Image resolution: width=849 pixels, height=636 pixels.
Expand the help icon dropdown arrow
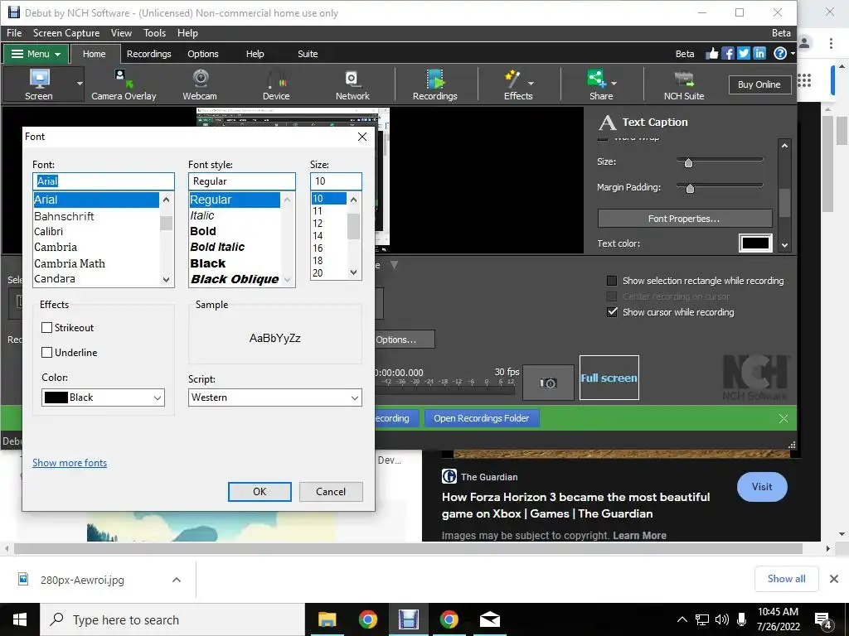(x=792, y=53)
